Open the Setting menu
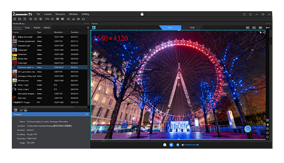Image resolution: width=284 pixels, height=163 pixels. click(x=85, y=14)
